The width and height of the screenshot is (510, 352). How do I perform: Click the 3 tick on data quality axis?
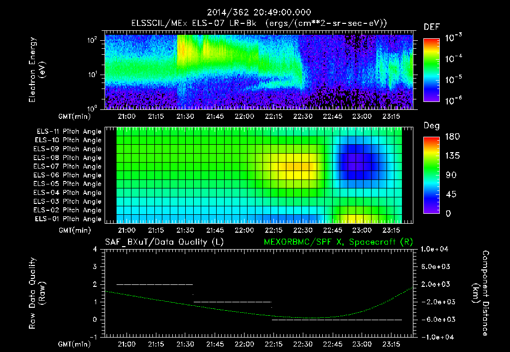(x=95, y=266)
